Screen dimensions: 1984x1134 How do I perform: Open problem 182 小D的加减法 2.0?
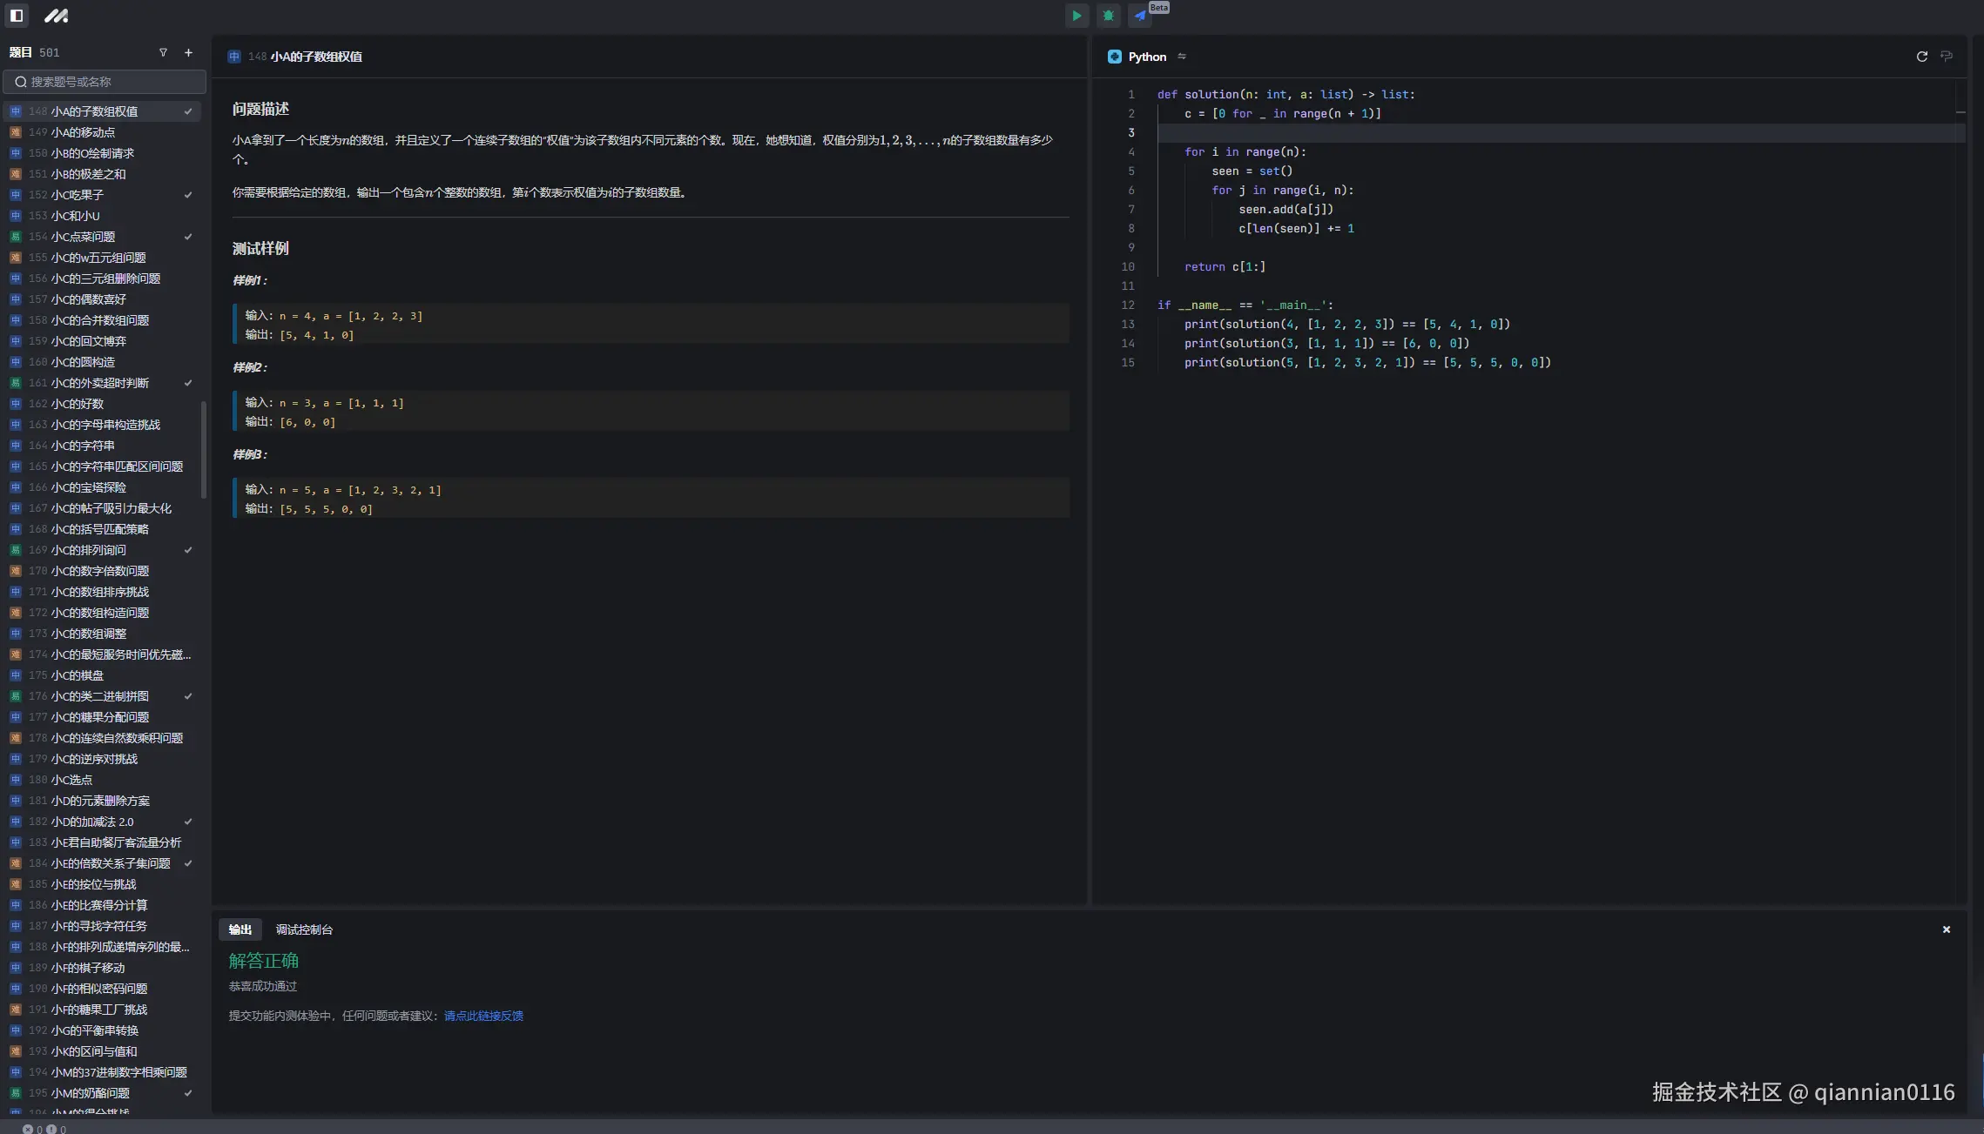click(92, 822)
